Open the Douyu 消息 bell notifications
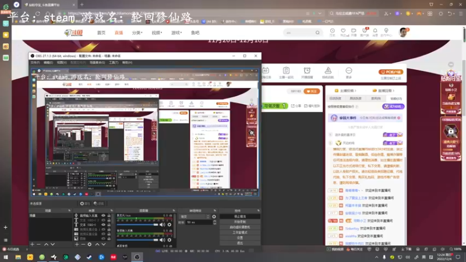 pos(375,31)
